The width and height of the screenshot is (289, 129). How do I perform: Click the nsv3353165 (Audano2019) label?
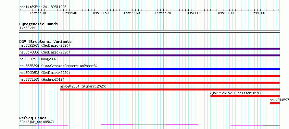click(x=42, y=79)
